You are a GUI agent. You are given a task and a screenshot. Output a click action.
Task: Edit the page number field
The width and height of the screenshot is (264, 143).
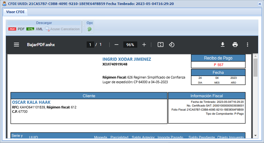point(90,45)
